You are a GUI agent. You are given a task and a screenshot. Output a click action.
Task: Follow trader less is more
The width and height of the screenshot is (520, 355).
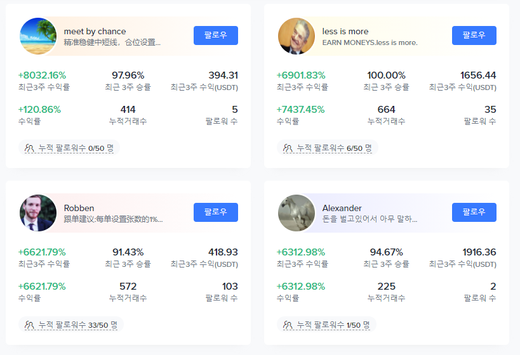point(474,35)
